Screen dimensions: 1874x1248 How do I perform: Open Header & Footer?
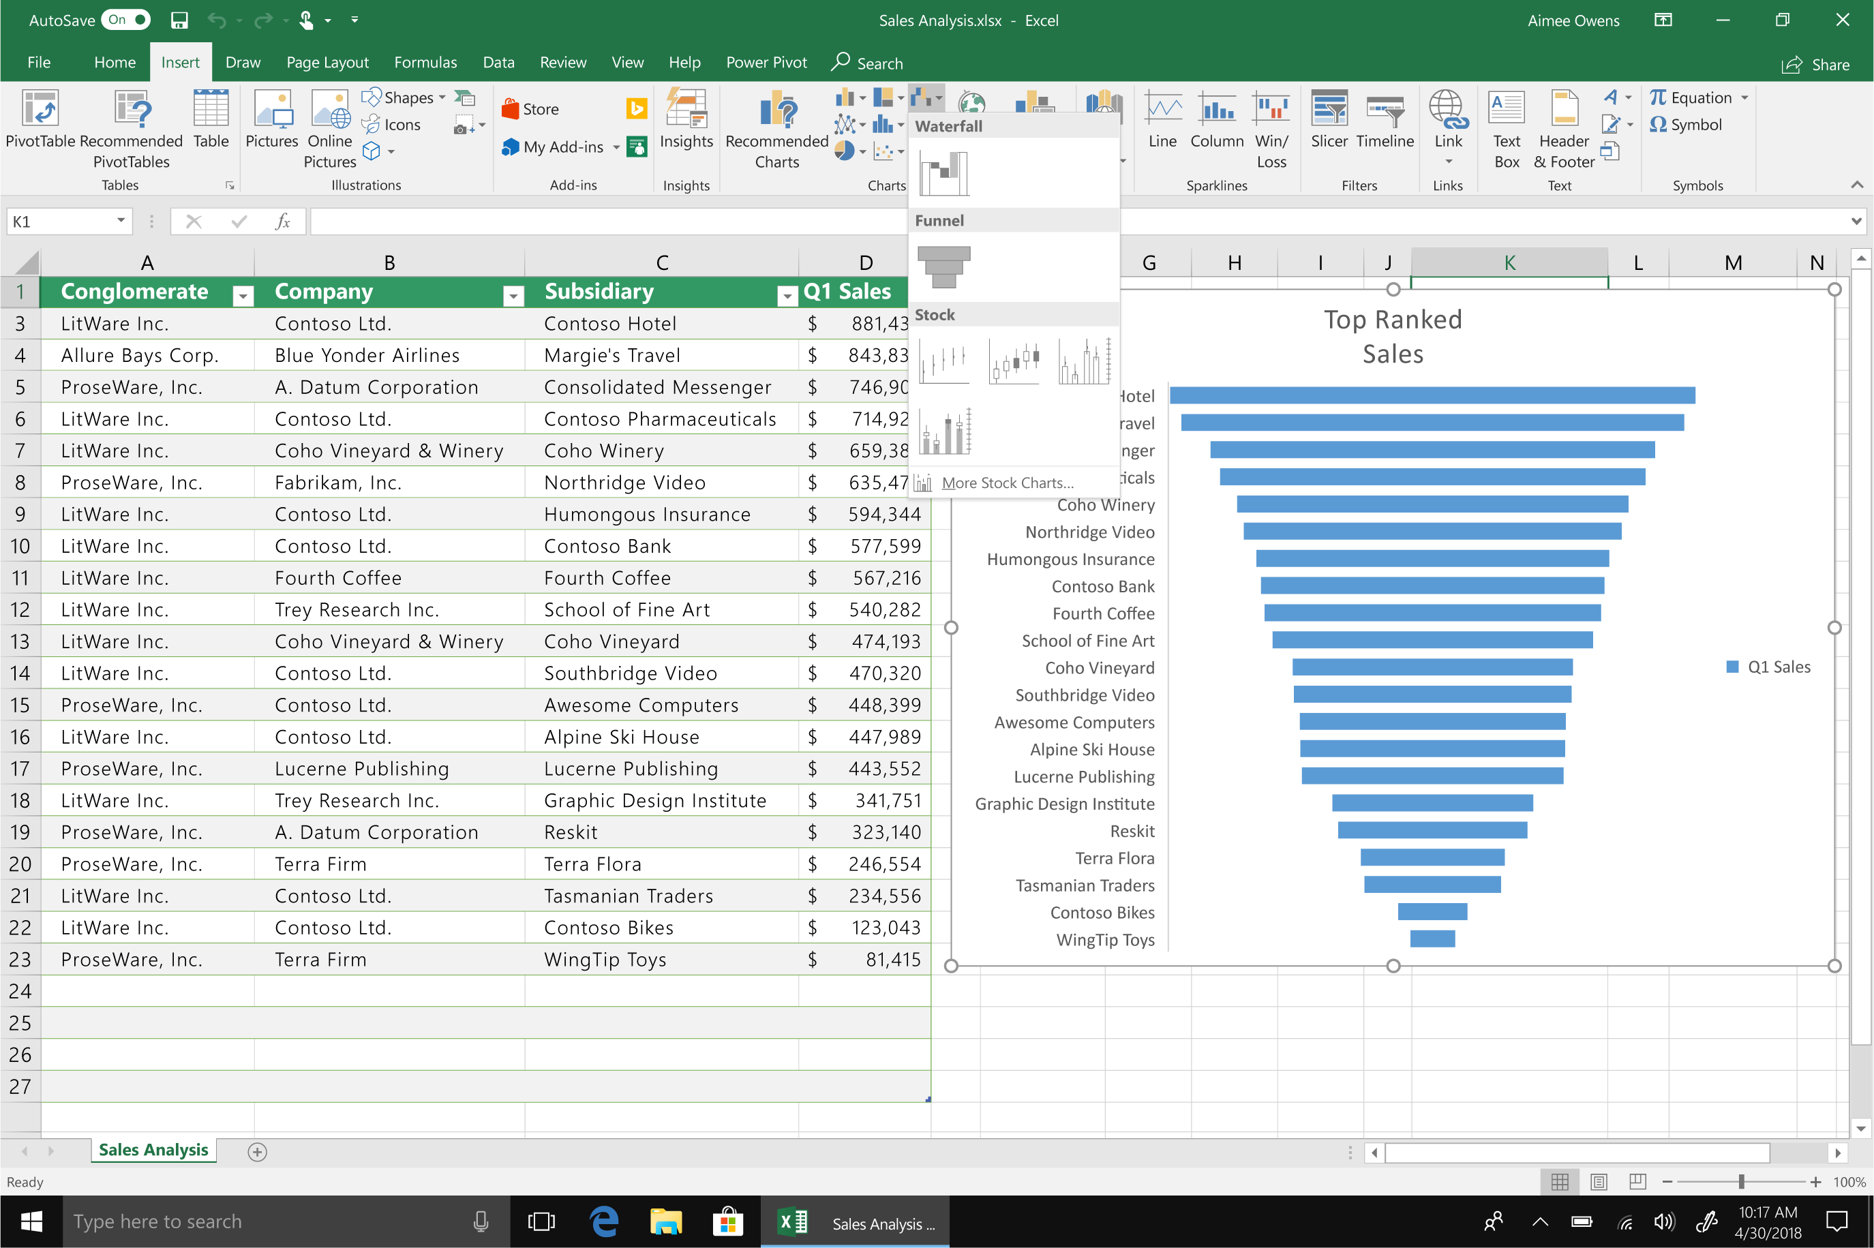[x=1565, y=129]
